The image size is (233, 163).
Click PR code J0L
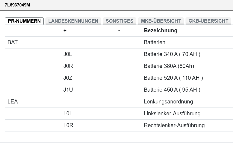[x=68, y=54]
